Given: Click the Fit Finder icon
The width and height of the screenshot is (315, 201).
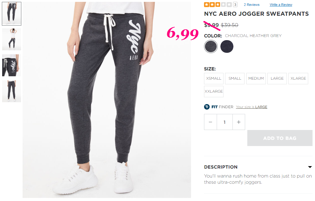Looking at the screenshot, I should coord(207,107).
